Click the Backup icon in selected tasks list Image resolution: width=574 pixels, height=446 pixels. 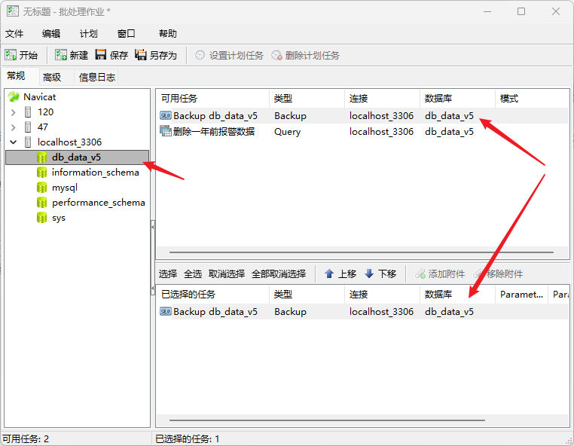click(x=166, y=312)
